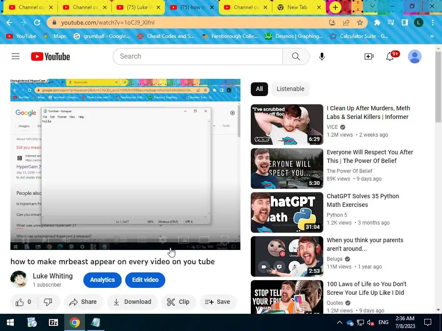Click the Chrome taskbar icon
The height and width of the screenshot is (331, 442).
click(x=75, y=322)
